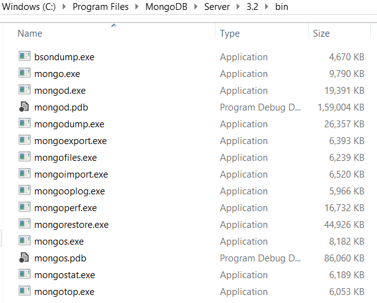Select the file name mongostat.exe

click(65, 275)
